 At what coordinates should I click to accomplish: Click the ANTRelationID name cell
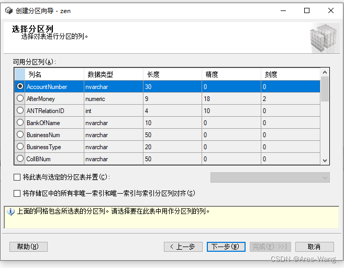[54, 110]
